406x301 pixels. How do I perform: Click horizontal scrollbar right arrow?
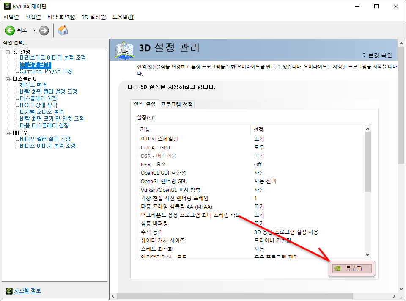coord(394,296)
